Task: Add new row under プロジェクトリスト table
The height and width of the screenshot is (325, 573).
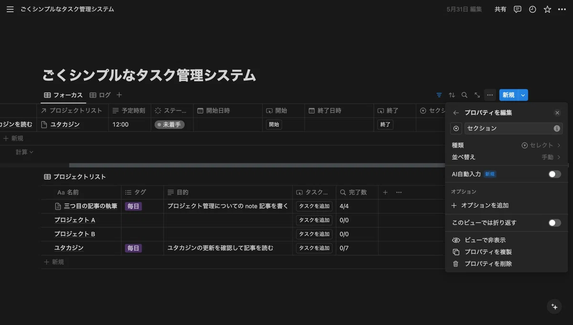Action: click(54, 262)
